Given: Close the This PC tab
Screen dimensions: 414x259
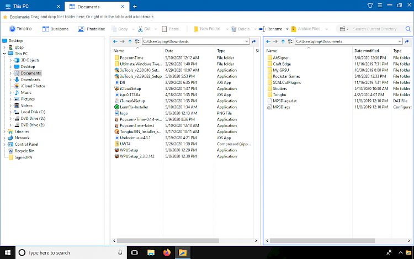Looking at the screenshot, I should click(x=59, y=6).
